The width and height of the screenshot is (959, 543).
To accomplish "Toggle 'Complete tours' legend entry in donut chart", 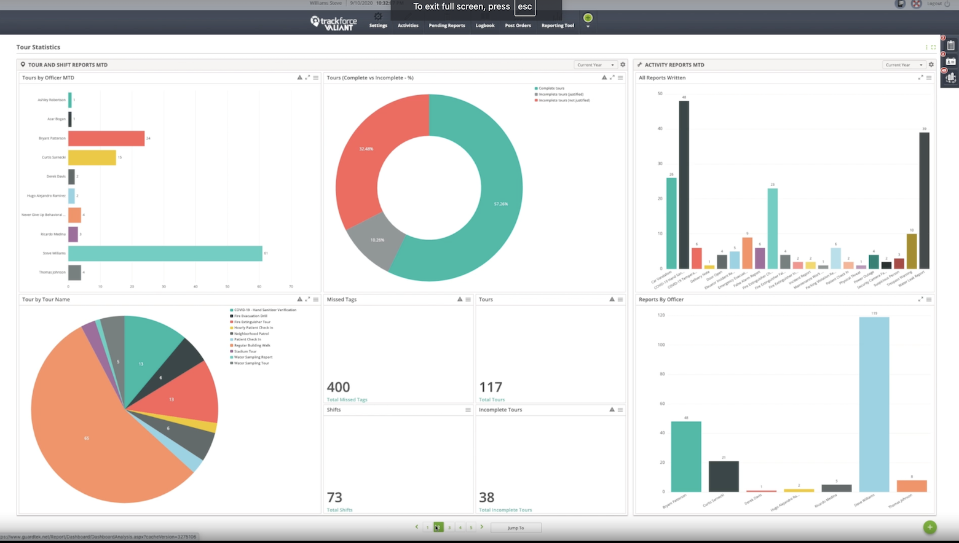I will (551, 88).
